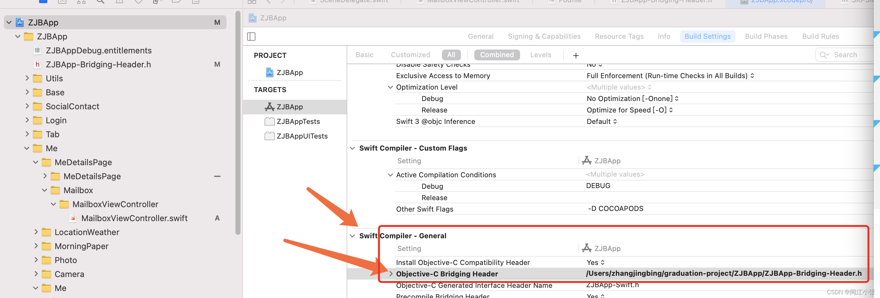
Task: Change Exclusive Access to Memory value
Action: coord(670,76)
